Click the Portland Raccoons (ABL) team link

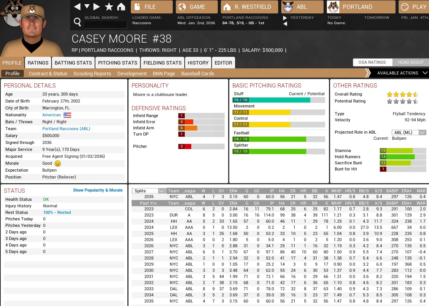click(66, 129)
